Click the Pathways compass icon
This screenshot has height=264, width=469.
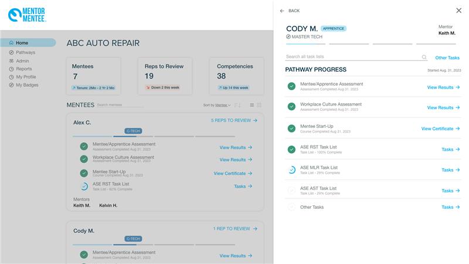pos(11,52)
